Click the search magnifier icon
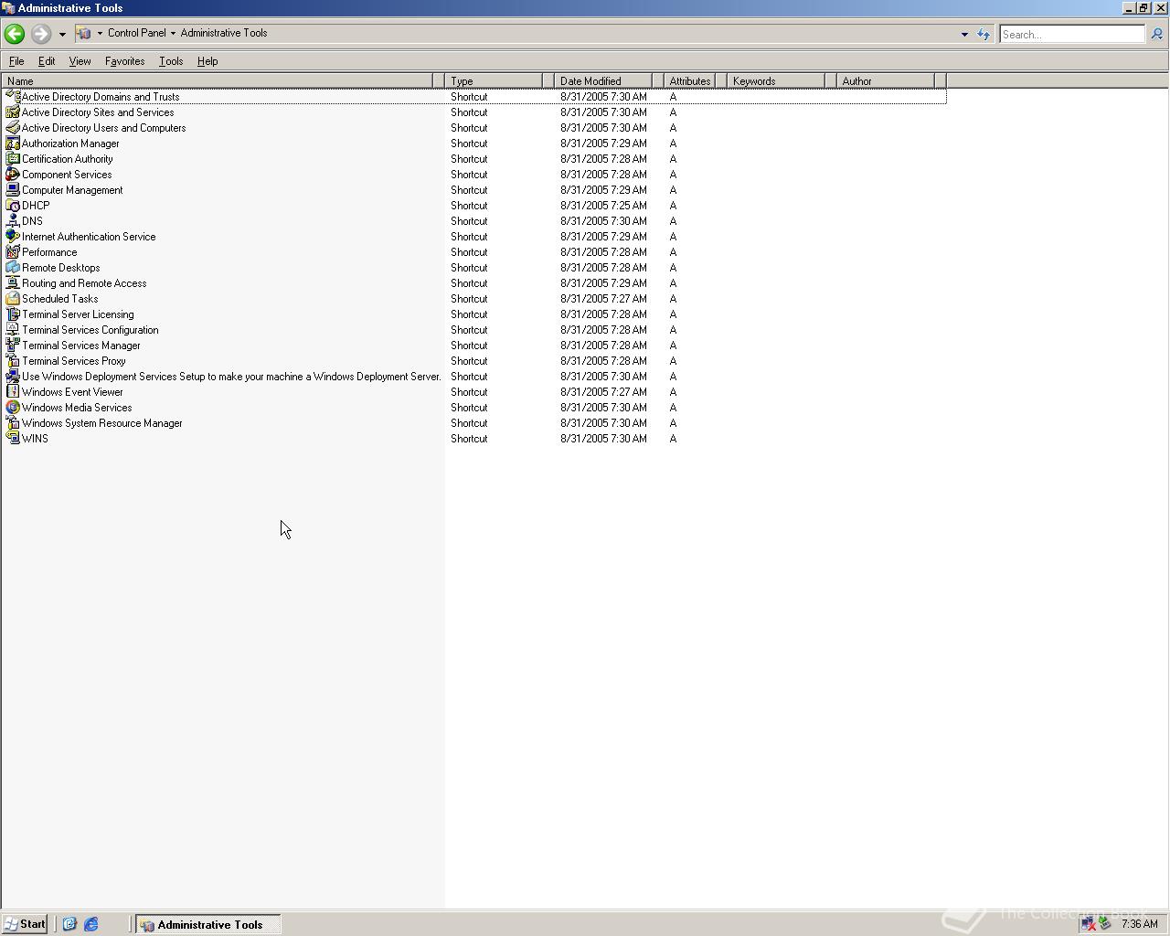This screenshot has width=1170, height=936. [x=1156, y=34]
